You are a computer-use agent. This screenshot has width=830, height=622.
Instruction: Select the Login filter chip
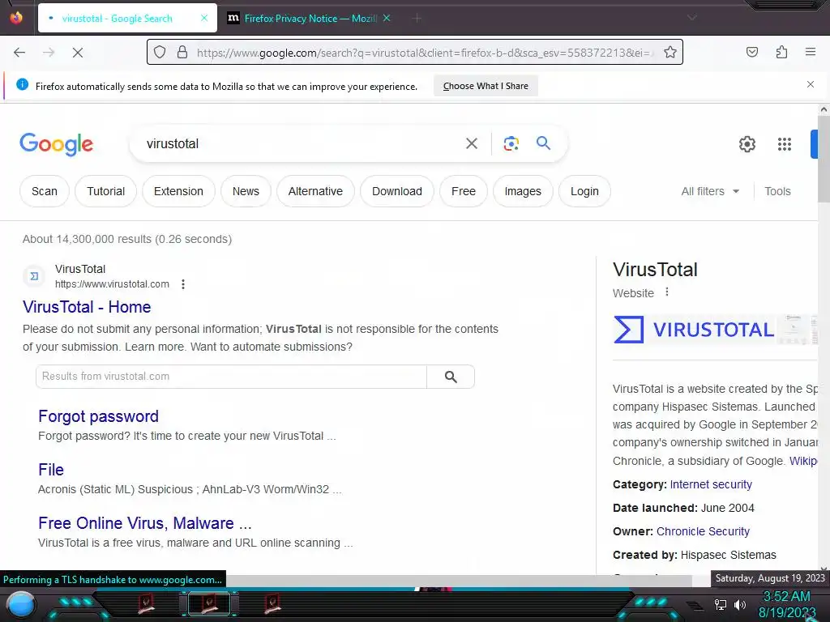click(584, 191)
